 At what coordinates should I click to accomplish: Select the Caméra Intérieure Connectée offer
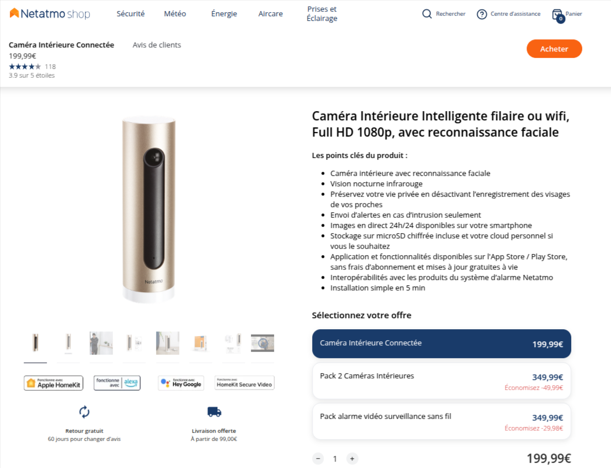coord(441,344)
